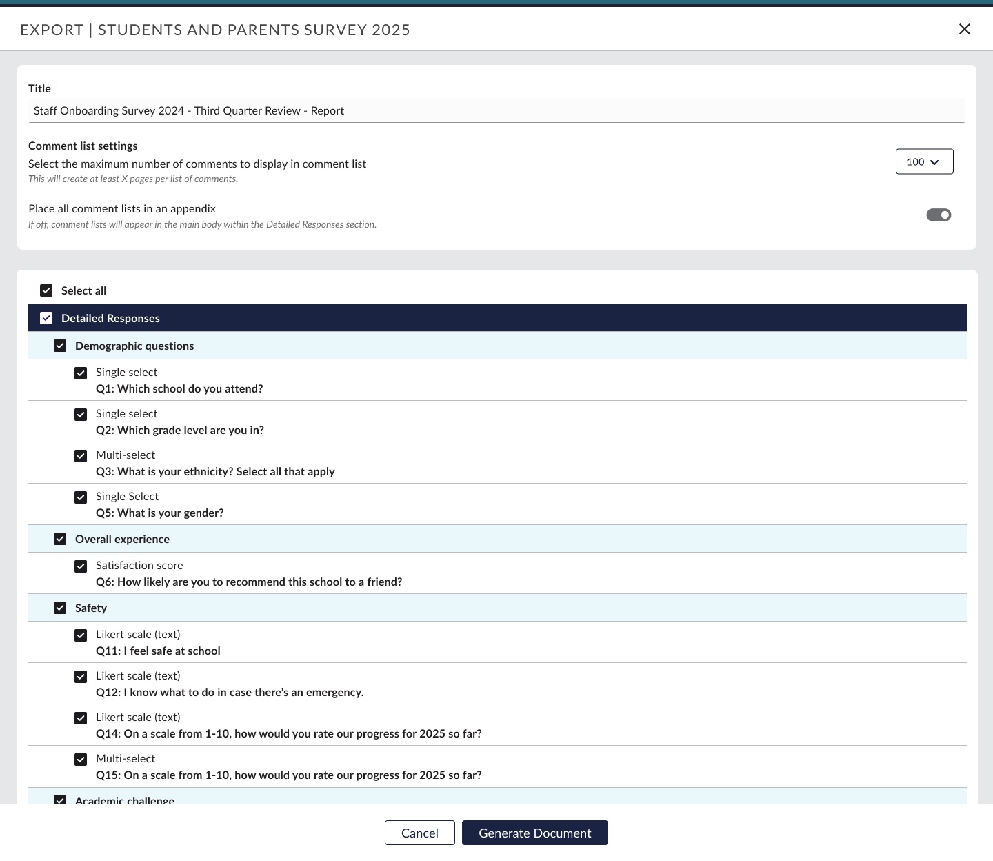Deselect the Demographic questions group checkbox

[x=60, y=346]
